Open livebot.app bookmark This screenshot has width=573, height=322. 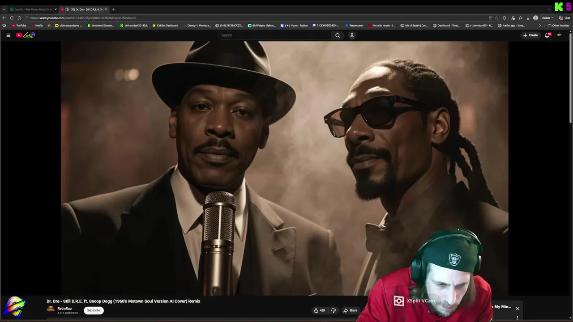point(511,25)
